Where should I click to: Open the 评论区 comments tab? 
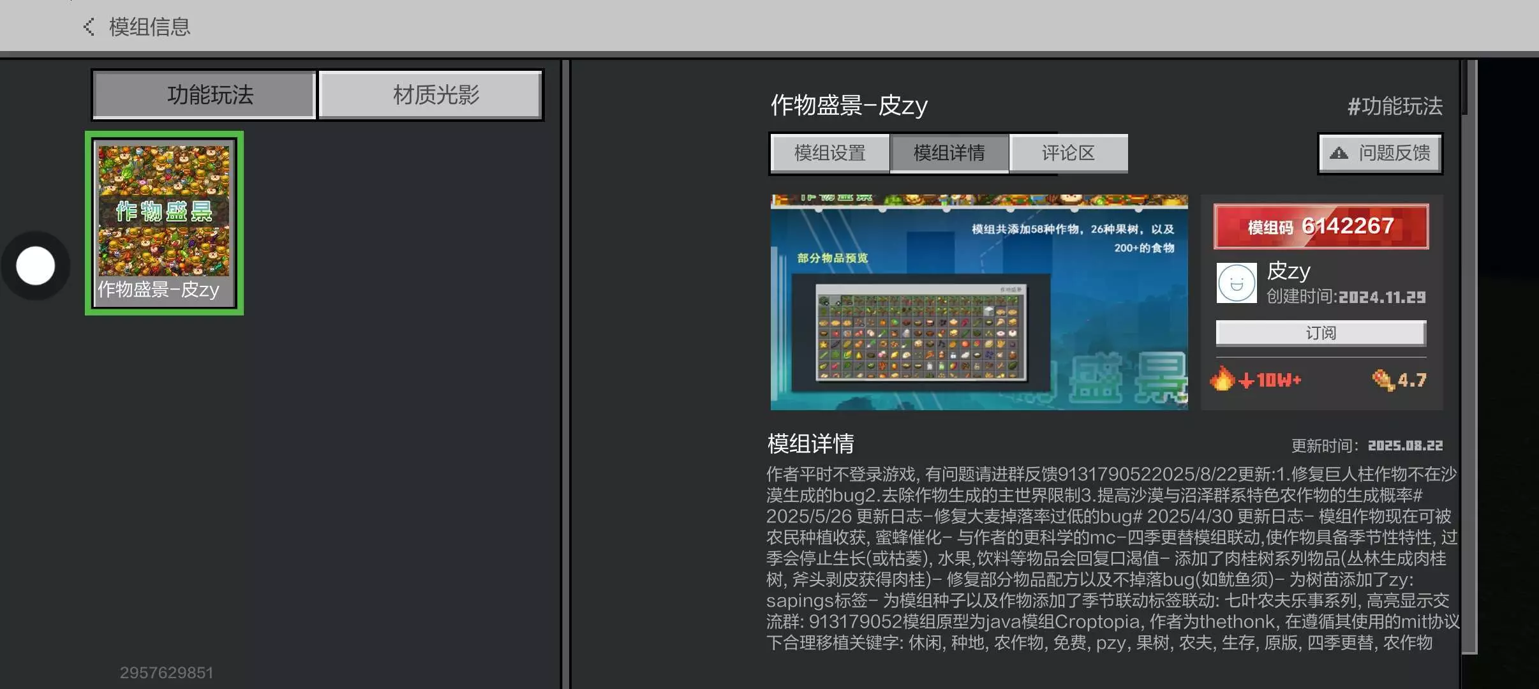pyautogui.click(x=1068, y=153)
